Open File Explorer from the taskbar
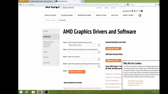Screen dimensions: 168x94 (x=33, y=92)
